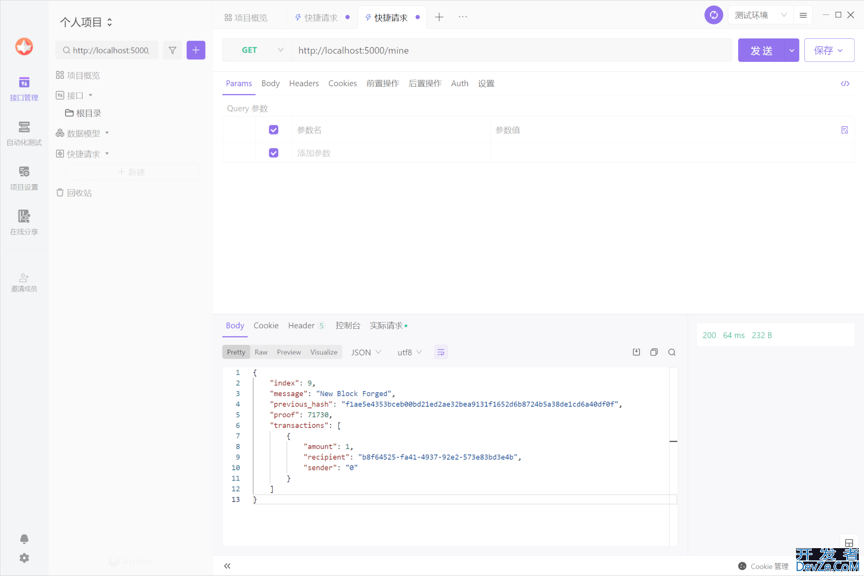Search within the response body

pos(672,352)
